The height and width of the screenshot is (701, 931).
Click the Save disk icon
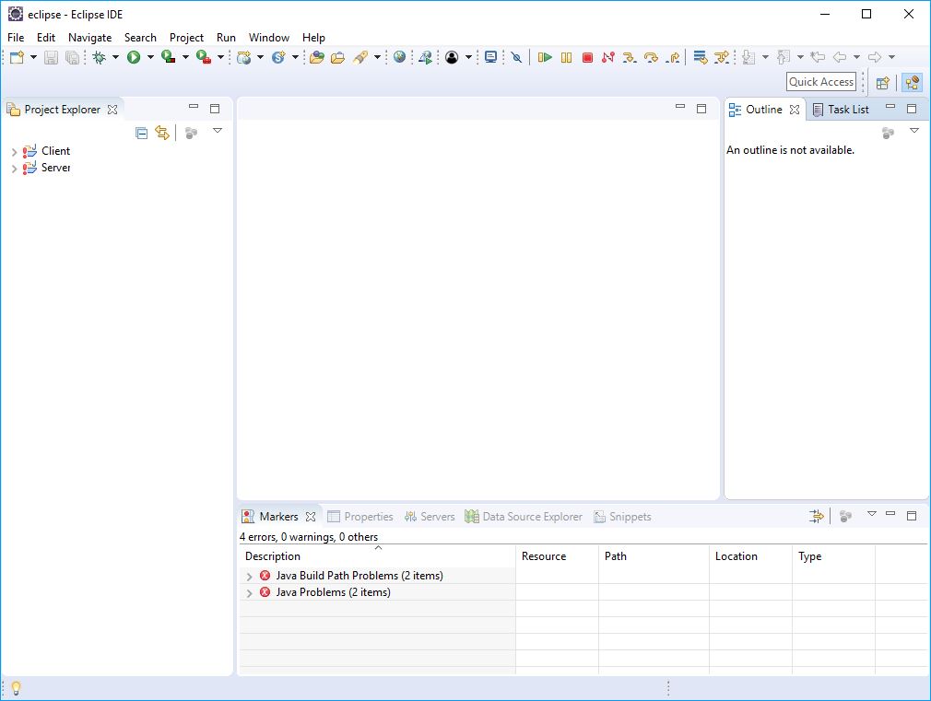tap(51, 57)
